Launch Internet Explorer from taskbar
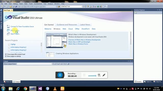The height and width of the screenshot is (91, 163). pyautogui.click(x=18, y=89)
